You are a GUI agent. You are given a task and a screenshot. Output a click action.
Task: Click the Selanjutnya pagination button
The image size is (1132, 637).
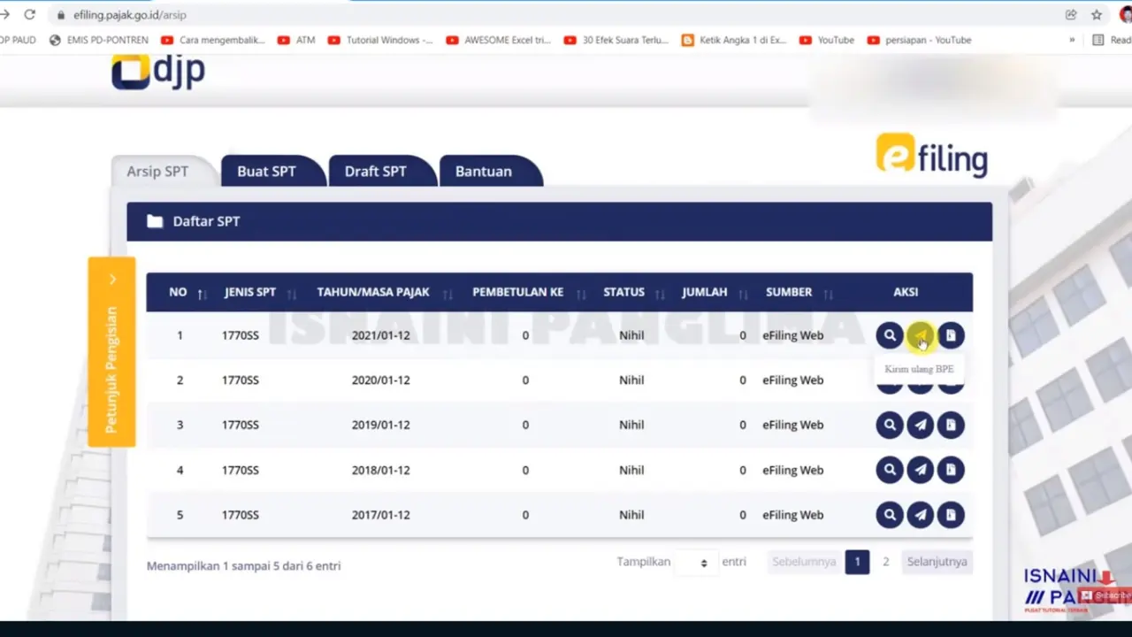click(937, 562)
